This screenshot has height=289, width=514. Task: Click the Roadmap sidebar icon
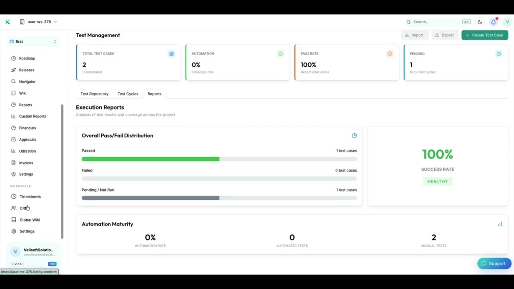(14, 58)
